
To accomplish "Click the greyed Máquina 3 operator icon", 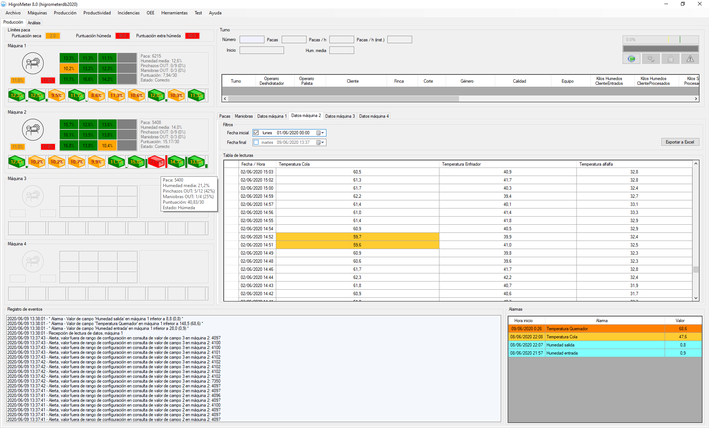I will pyautogui.click(x=33, y=196).
